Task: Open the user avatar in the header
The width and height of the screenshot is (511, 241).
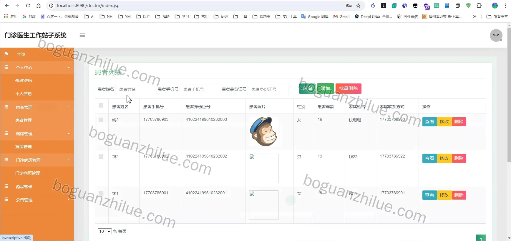Action: tap(496, 35)
